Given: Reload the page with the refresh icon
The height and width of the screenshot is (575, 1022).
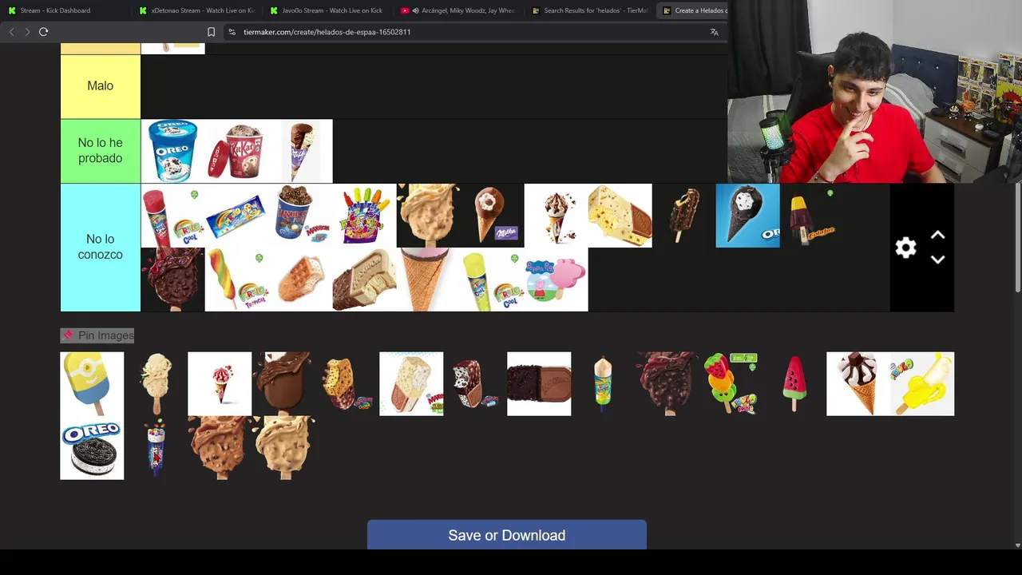Looking at the screenshot, I should click(x=44, y=32).
